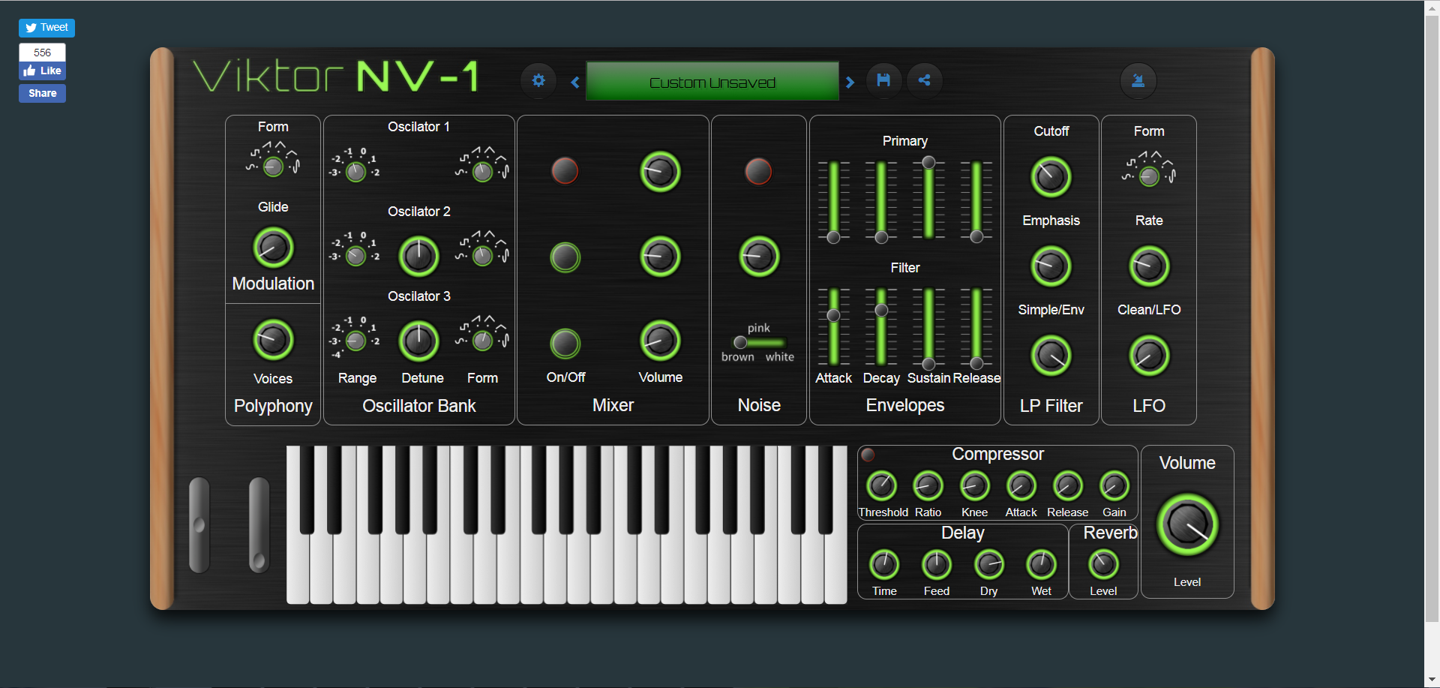
Task: Click the Primary envelope Sustain slider
Action: coord(928,200)
